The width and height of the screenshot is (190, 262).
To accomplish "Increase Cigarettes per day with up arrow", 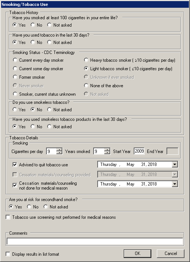I will click(x=59, y=150).
